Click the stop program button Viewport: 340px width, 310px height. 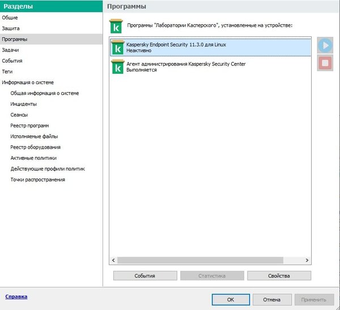pos(325,63)
